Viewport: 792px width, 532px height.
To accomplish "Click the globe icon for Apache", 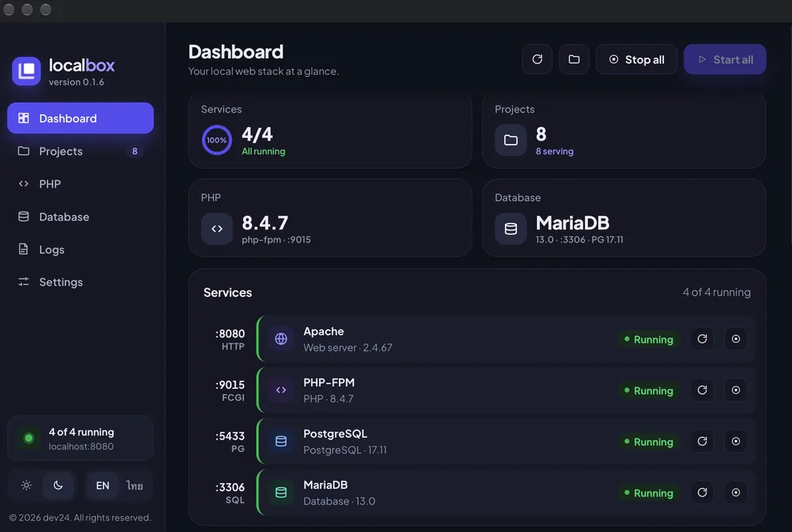I will (x=281, y=339).
